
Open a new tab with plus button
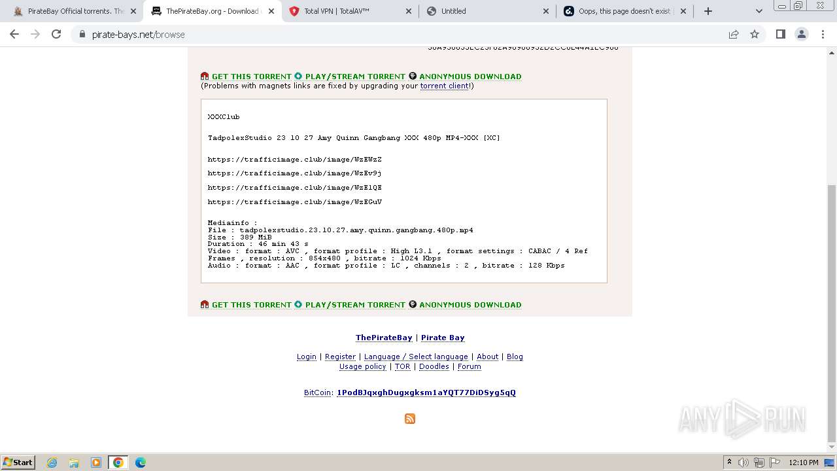pos(708,11)
